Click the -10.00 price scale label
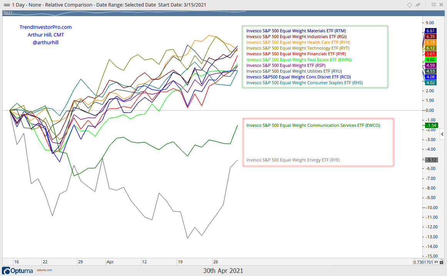 (x=431, y=208)
